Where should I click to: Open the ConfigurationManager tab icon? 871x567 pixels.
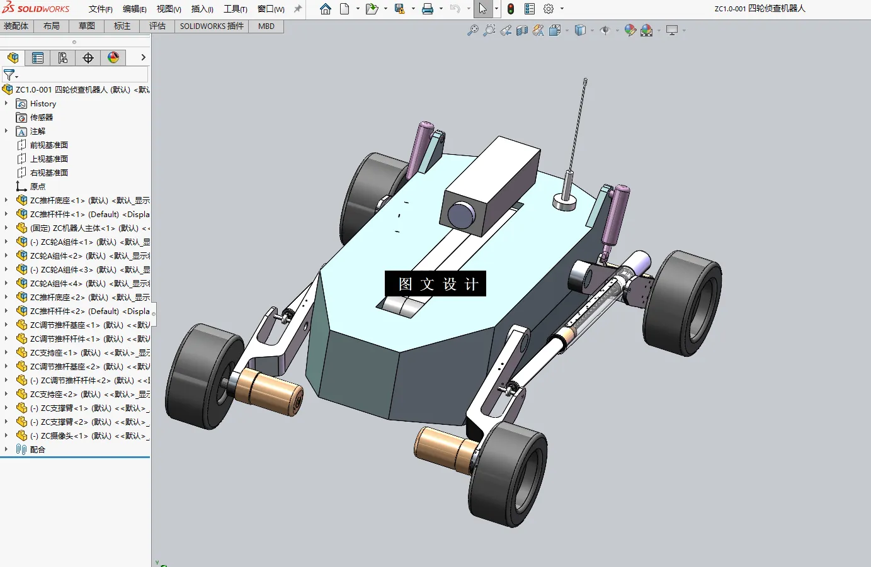[63, 58]
